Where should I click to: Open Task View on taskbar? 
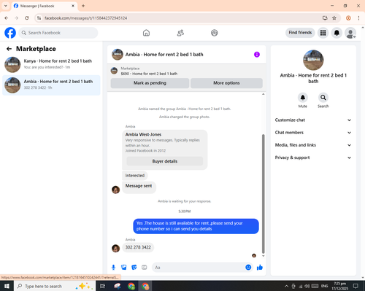point(103,286)
